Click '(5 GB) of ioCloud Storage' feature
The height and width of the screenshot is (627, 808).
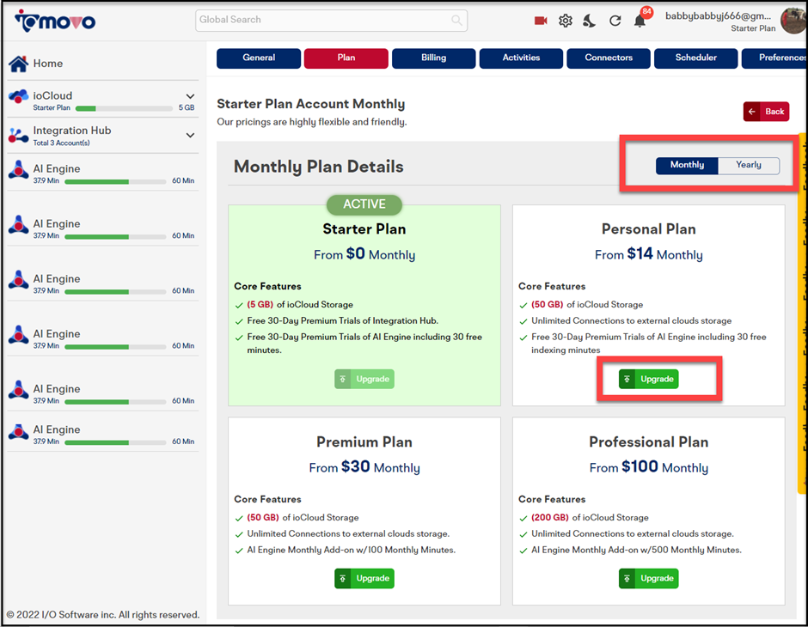(300, 305)
